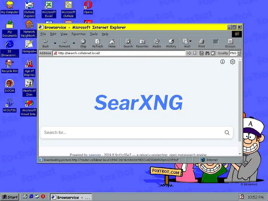Open the File menu
This screenshot has height=201, width=268.
point(43,34)
